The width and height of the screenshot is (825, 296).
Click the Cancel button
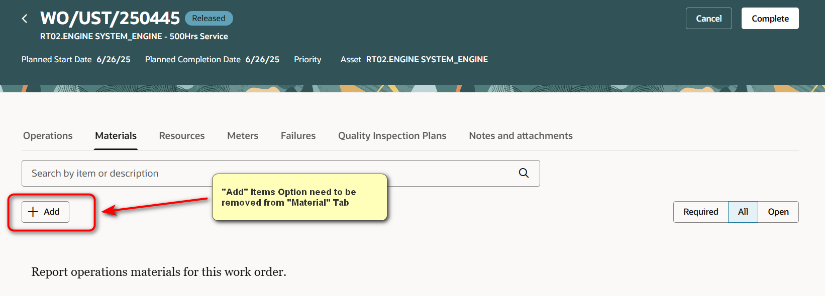coord(708,18)
